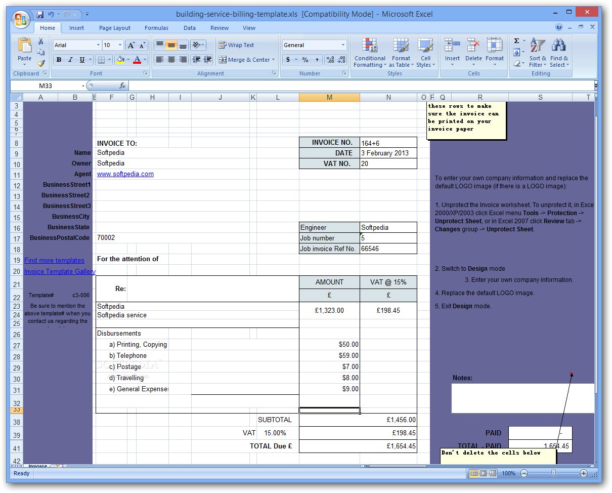Viewport: 612px width, 493px height.
Task: Open Format as Table gallery
Action: coord(401,53)
